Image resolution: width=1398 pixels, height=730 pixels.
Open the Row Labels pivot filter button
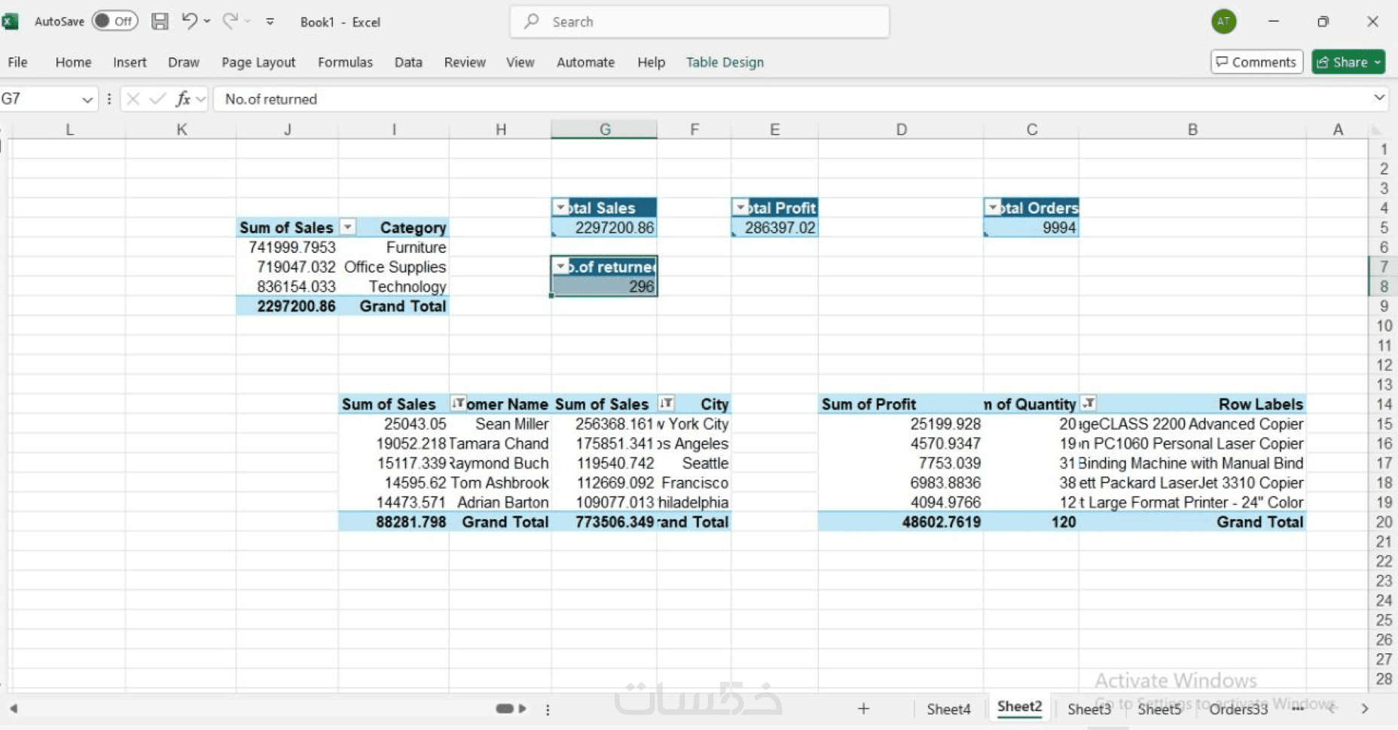[1088, 403]
